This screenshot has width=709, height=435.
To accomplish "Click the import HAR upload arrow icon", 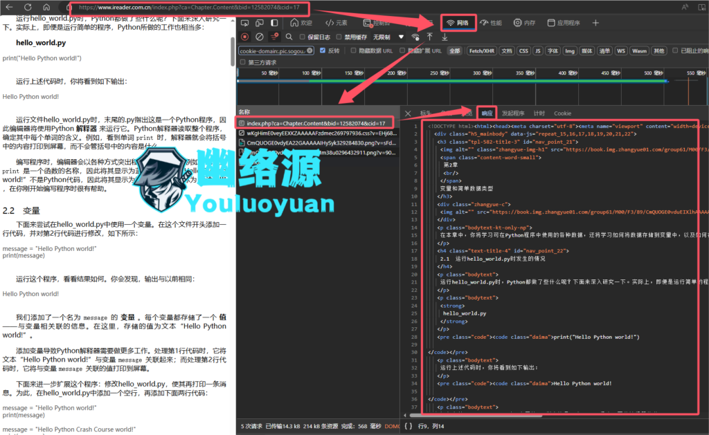I will coord(429,37).
